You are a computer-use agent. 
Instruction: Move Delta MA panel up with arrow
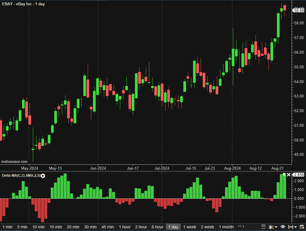(x=284, y=175)
